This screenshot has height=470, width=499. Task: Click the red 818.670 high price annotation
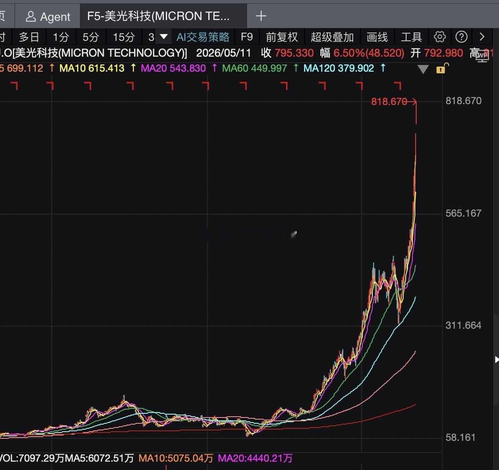[x=389, y=102]
